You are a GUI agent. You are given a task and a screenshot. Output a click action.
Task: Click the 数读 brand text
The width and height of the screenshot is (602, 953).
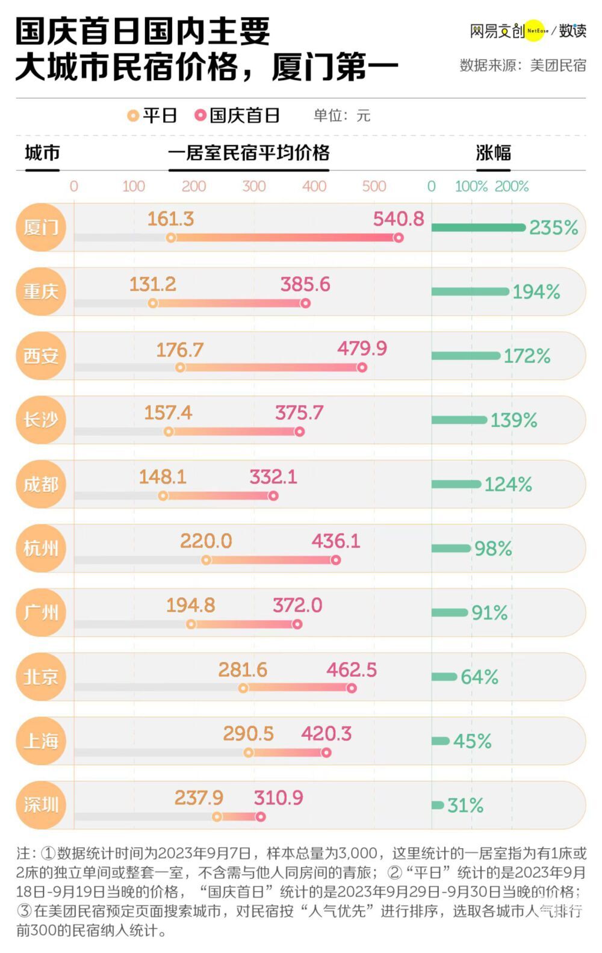[x=572, y=31]
